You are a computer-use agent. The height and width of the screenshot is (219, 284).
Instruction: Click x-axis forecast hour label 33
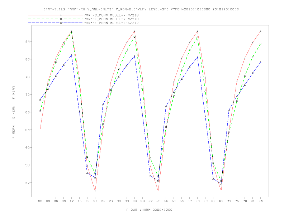127,201
